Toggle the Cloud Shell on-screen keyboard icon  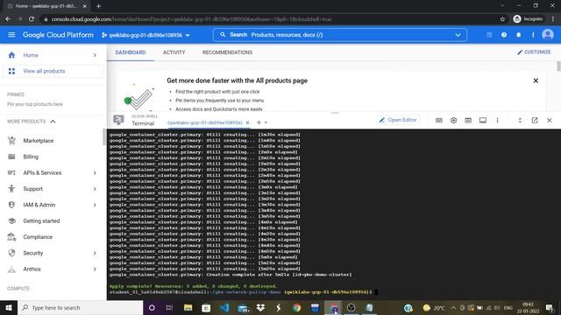439,121
